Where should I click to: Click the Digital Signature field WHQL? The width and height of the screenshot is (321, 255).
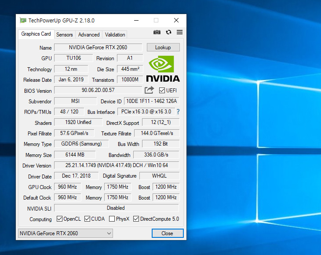coord(159,176)
